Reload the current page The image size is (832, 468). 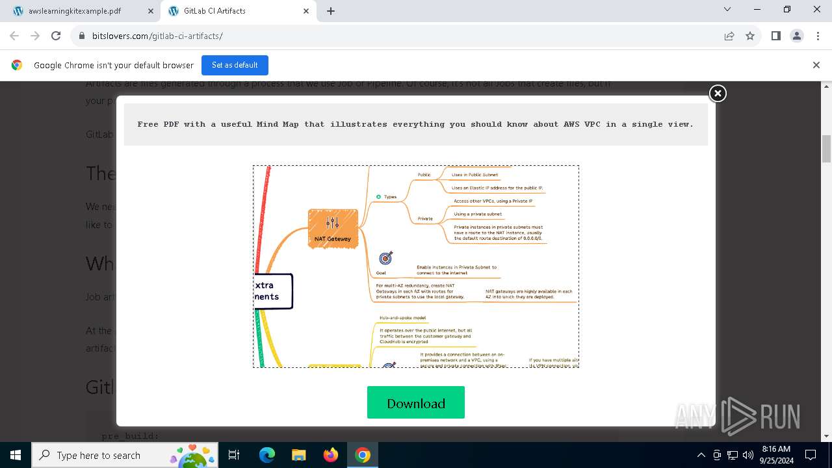click(x=56, y=36)
